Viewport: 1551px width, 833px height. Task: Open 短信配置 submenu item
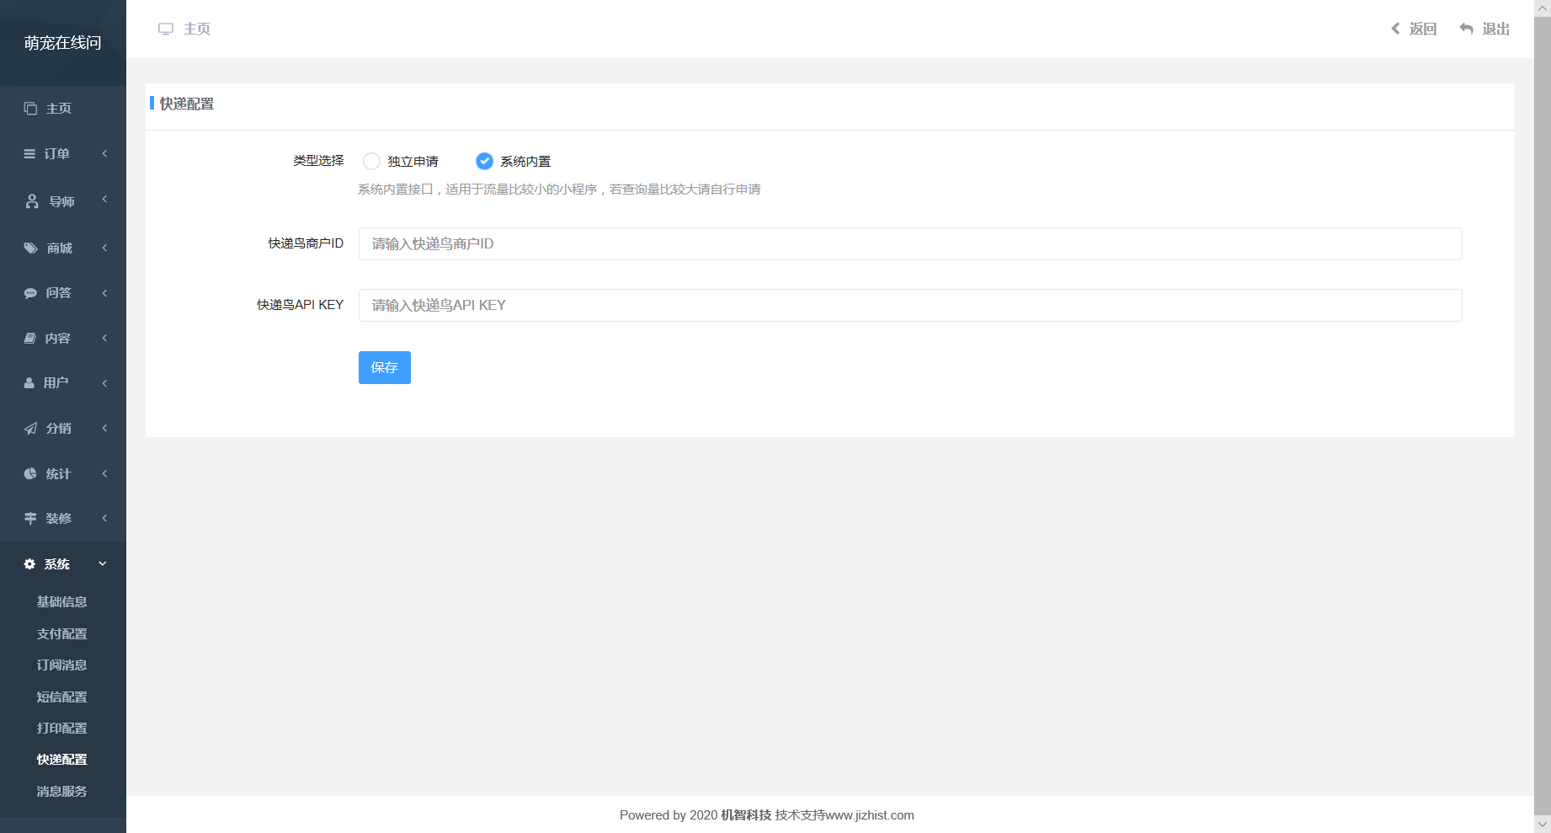(x=62, y=697)
